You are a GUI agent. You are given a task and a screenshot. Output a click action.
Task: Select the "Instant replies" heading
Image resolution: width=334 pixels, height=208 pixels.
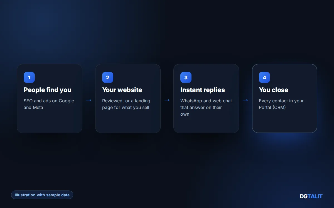click(x=203, y=90)
